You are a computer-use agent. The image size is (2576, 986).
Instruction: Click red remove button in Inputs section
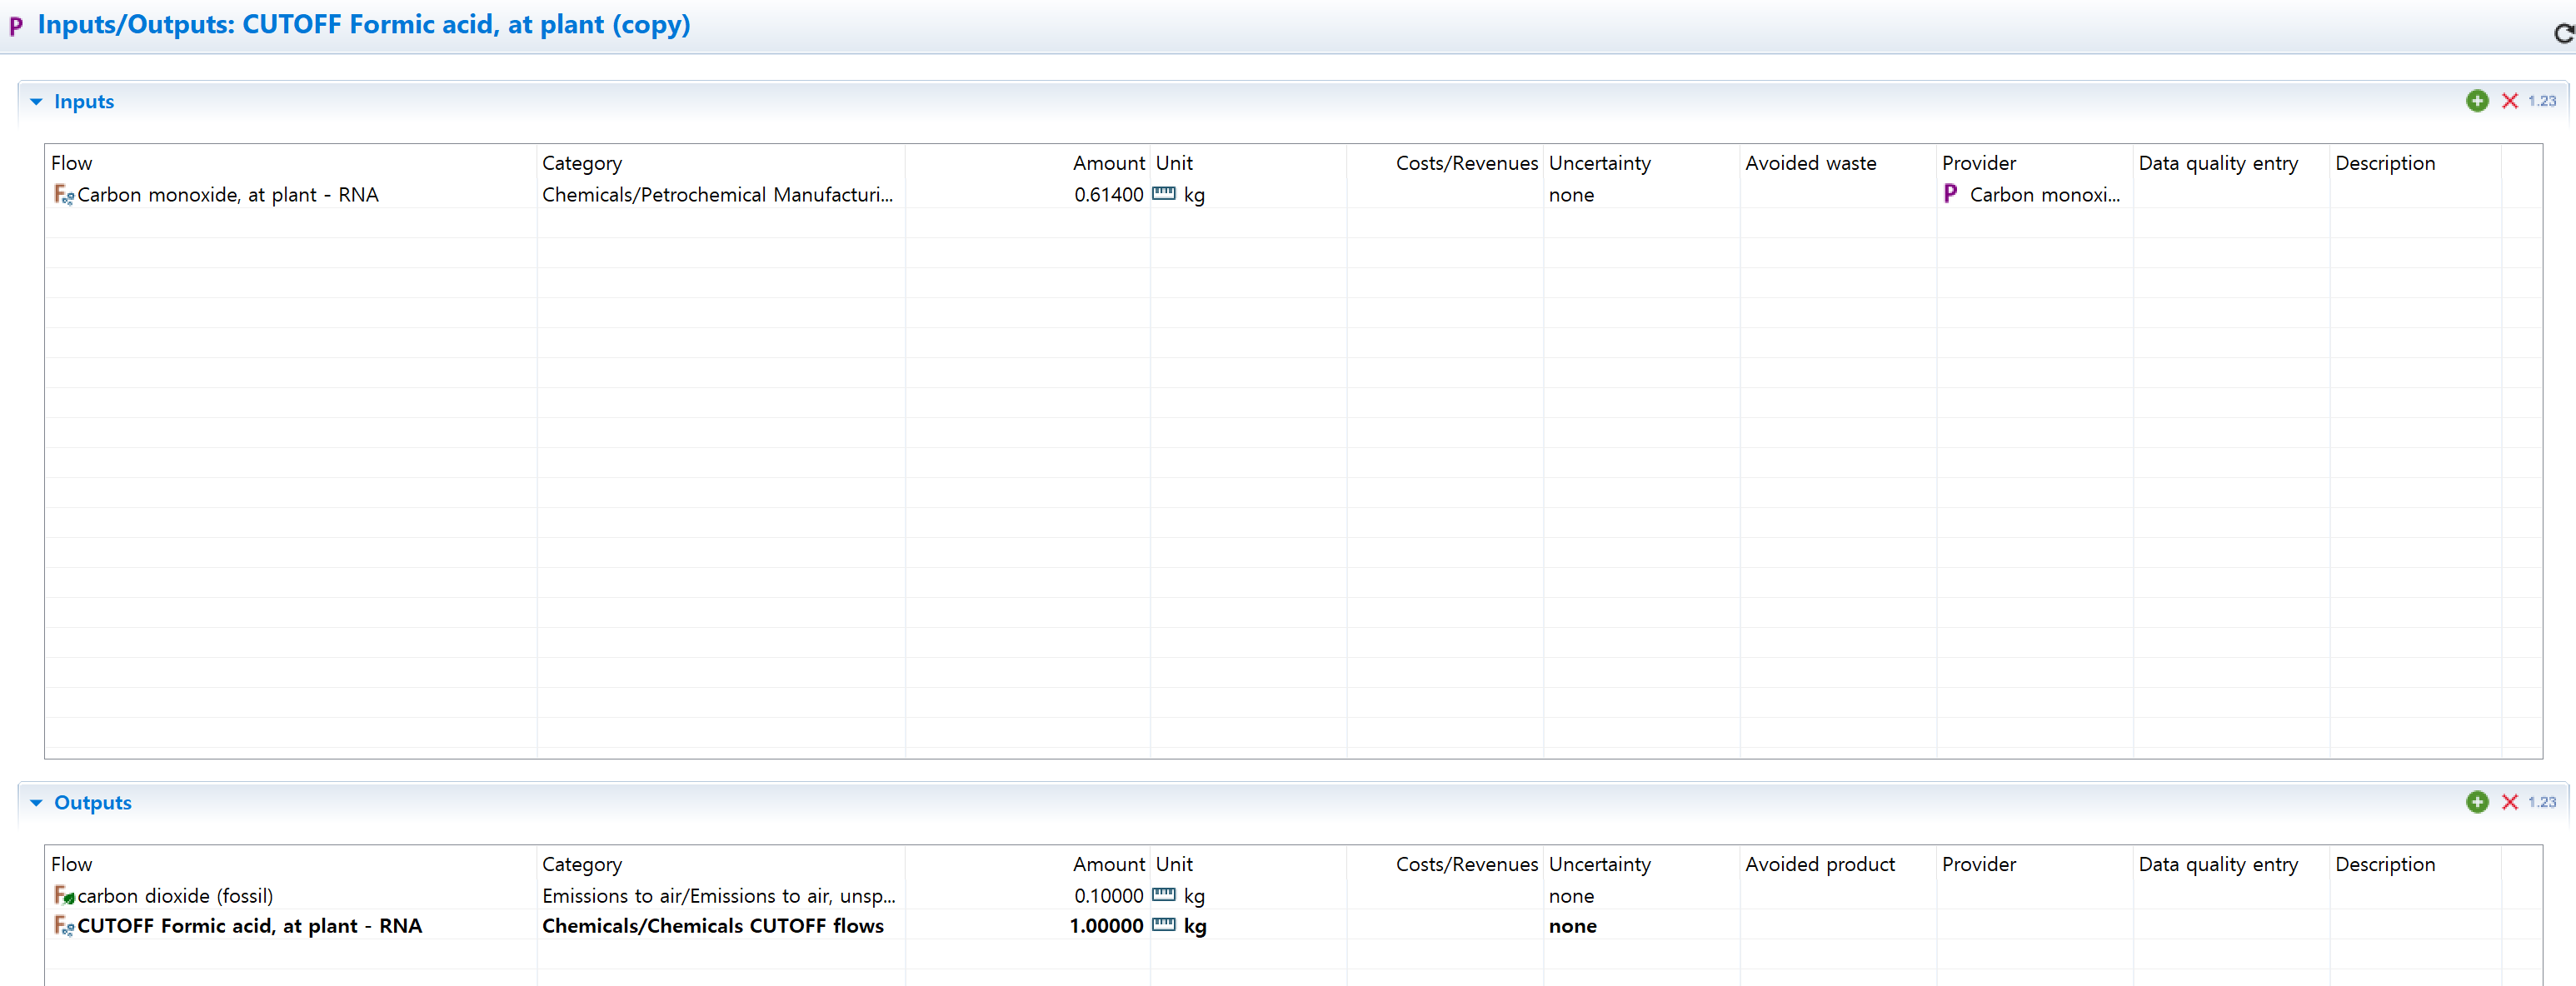tap(2509, 101)
